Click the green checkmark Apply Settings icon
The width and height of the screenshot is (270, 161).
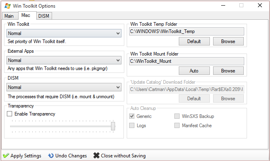tap(6, 155)
